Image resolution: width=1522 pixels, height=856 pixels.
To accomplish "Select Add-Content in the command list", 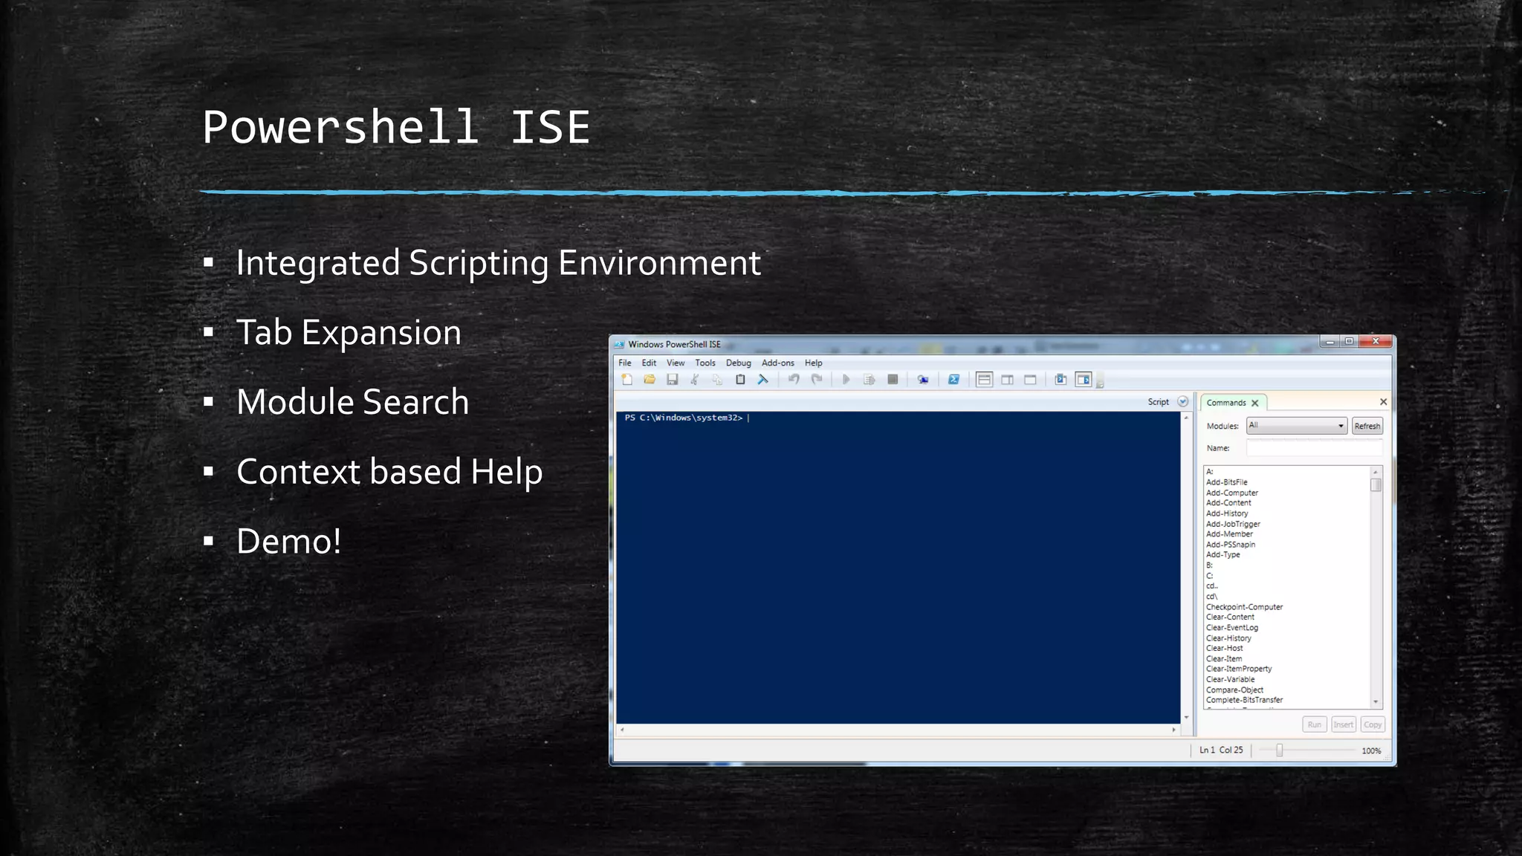I will pyautogui.click(x=1228, y=503).
